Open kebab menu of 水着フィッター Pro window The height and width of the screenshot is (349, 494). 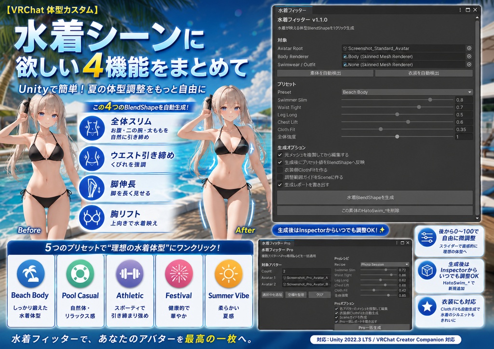(397, 243)
